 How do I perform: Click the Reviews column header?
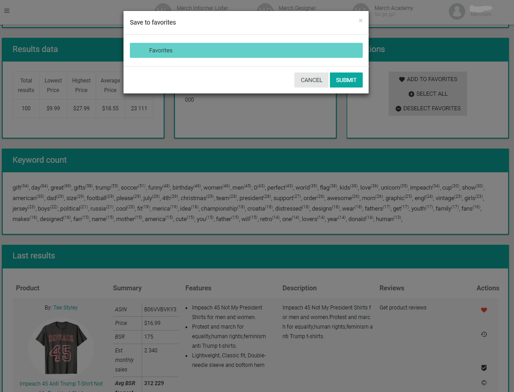coord(391,288)
